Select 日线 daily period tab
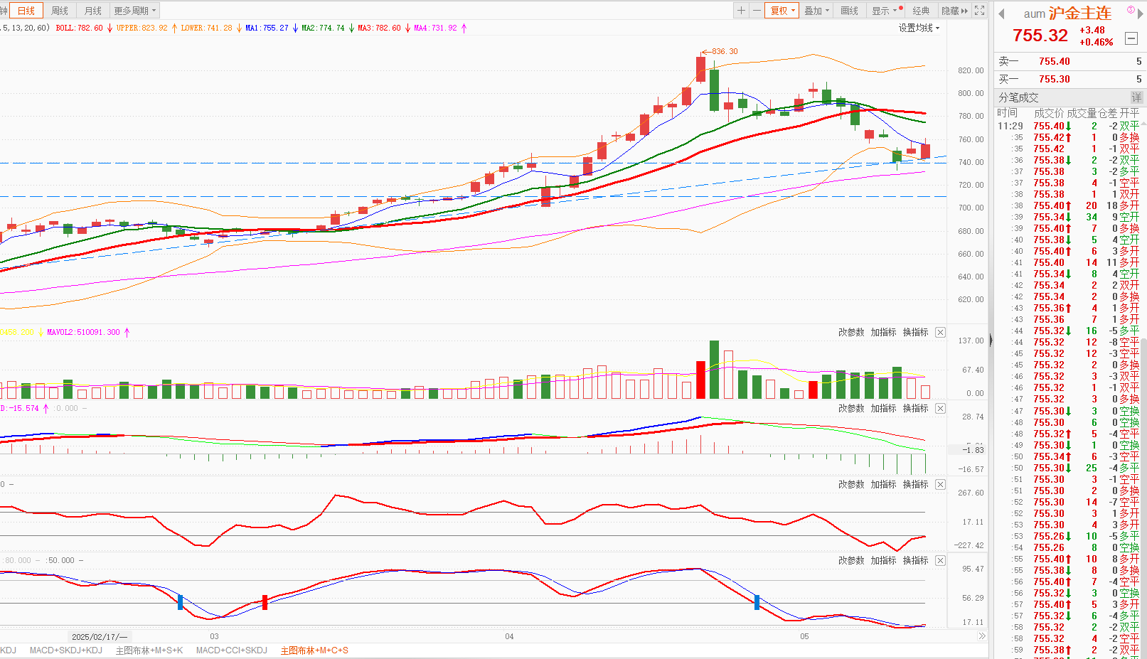This screenshot has height=659, width=1147. point(26,11)
